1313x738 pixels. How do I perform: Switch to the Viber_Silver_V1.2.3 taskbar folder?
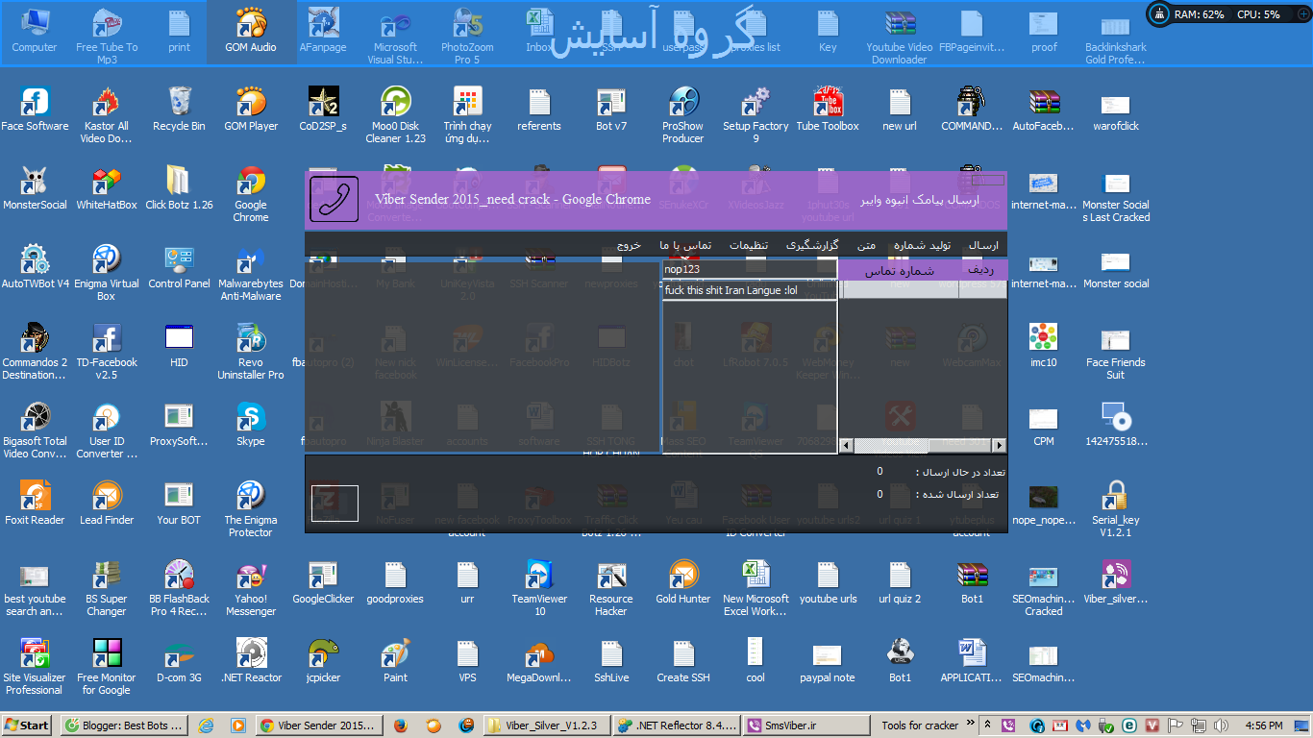tap(547, 726)
